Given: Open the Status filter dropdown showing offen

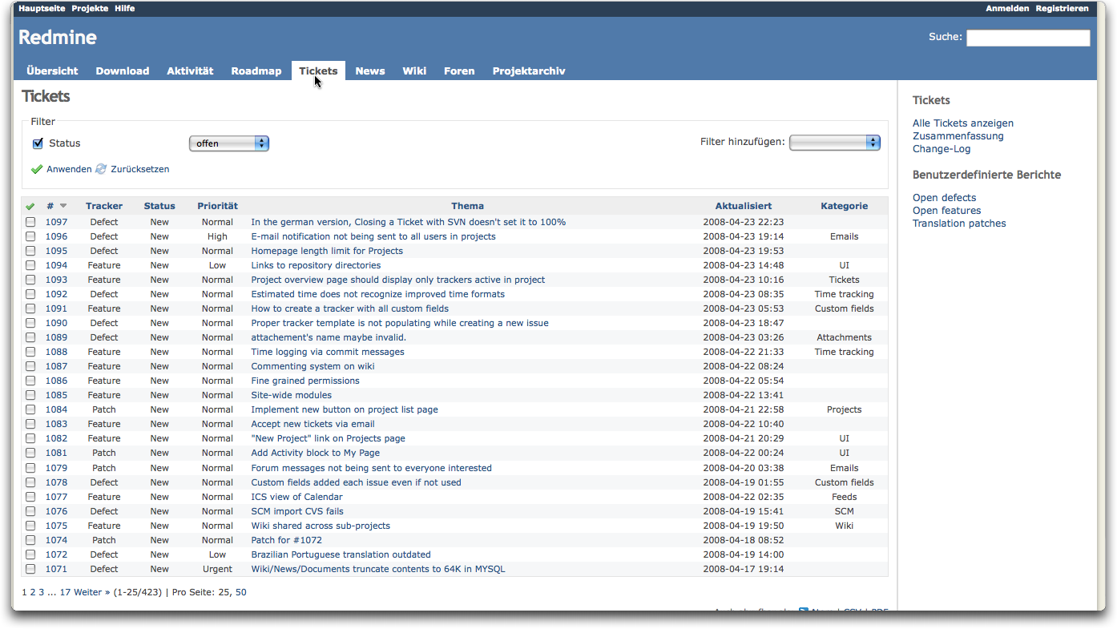Looking at the screenshot, I should 228,143.
